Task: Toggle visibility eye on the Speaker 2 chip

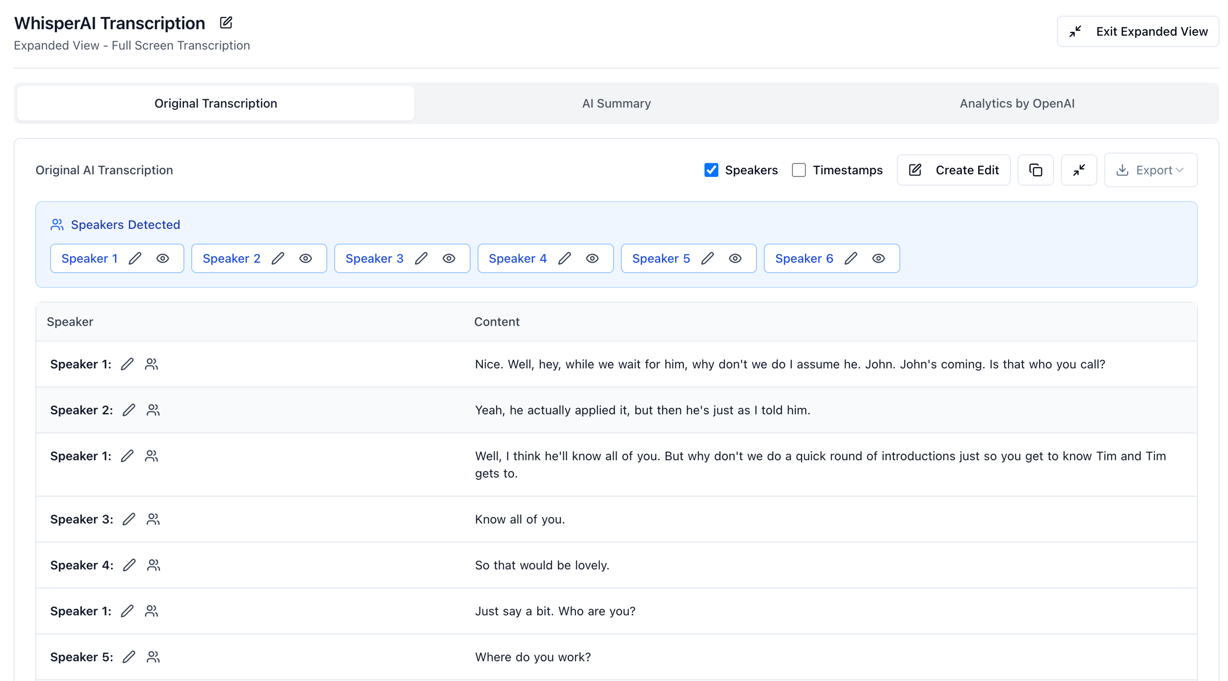Action: 306,258
